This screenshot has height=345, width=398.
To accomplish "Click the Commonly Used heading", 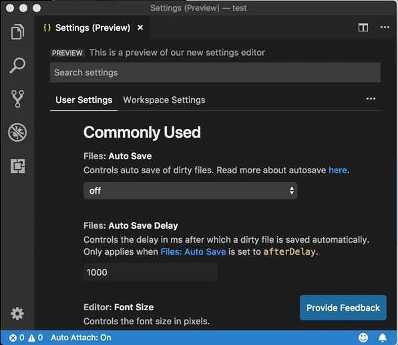I will click(142, 132).
